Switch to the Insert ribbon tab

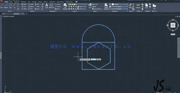click(11, 2)
